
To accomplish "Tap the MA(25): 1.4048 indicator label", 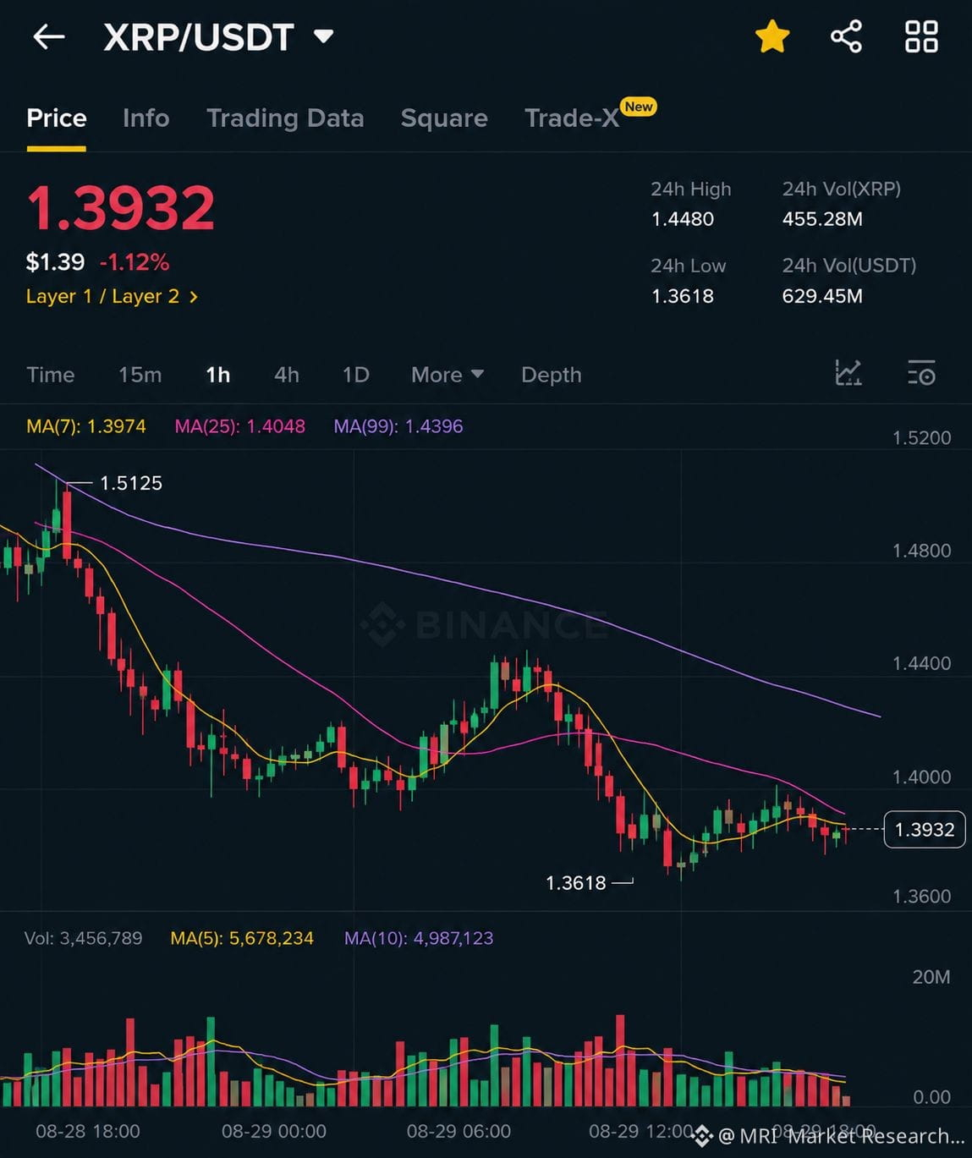I will (x=239, y=426).
